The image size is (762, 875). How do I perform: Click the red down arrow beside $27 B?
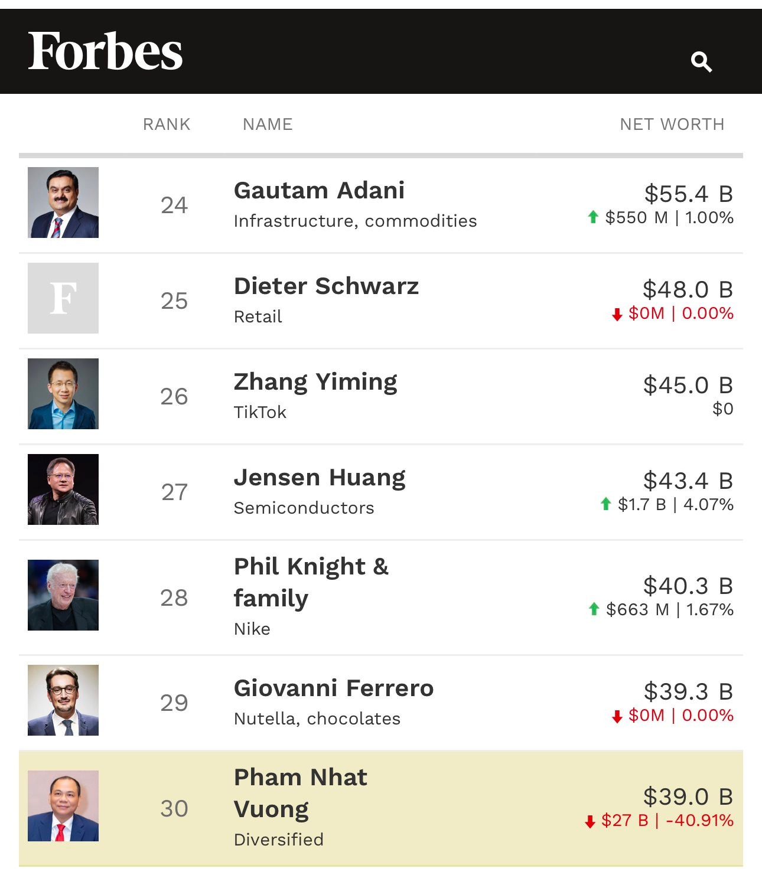[590, 821]
